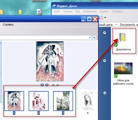Collapse the top sidebar panel chevron
The image size is (138, 120).
coord(105,33)
